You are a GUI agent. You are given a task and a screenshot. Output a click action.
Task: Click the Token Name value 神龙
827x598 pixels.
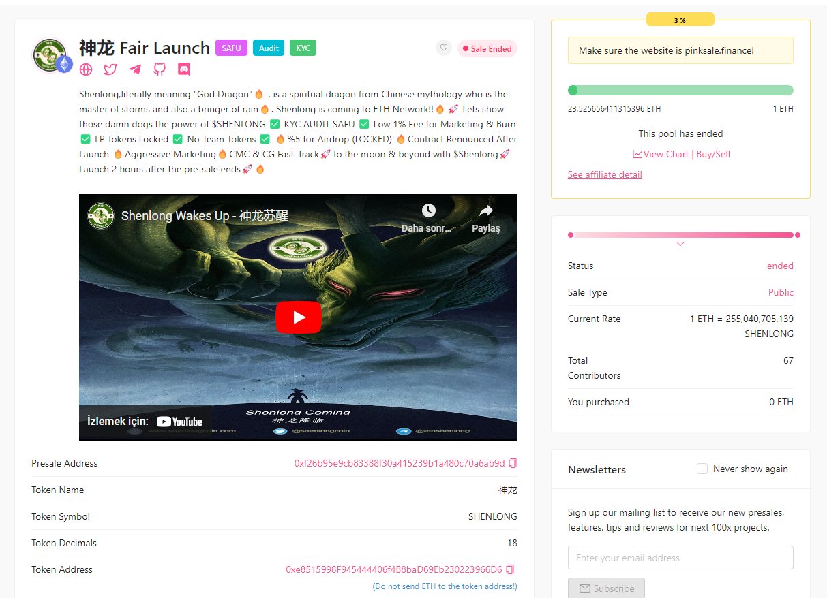pos(508,490)
